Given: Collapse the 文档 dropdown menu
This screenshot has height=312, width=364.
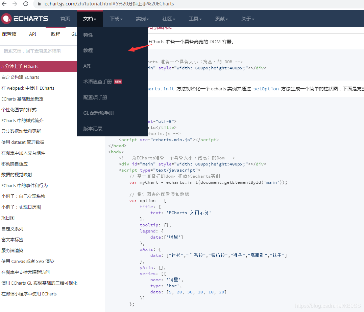Looking at the screenshot, I should (x=90, y=19).
